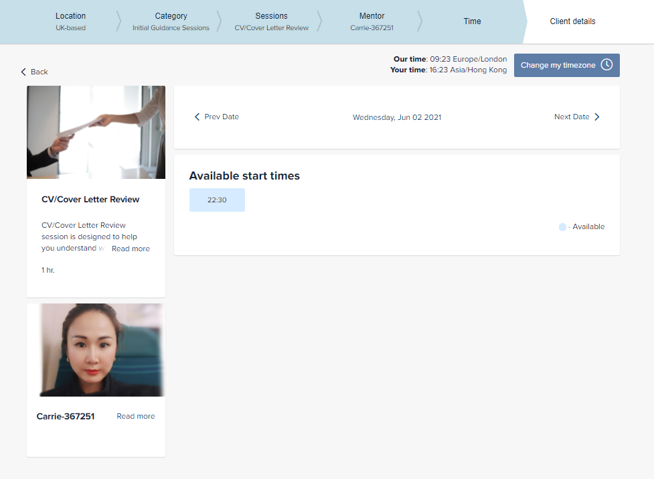Viewport: 654px width, 479px height.
Task: Click the Wednesday, Jun 02 2021 date label
Action: 397,117
